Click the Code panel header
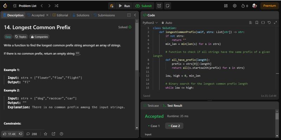 [x=149, y=15]
